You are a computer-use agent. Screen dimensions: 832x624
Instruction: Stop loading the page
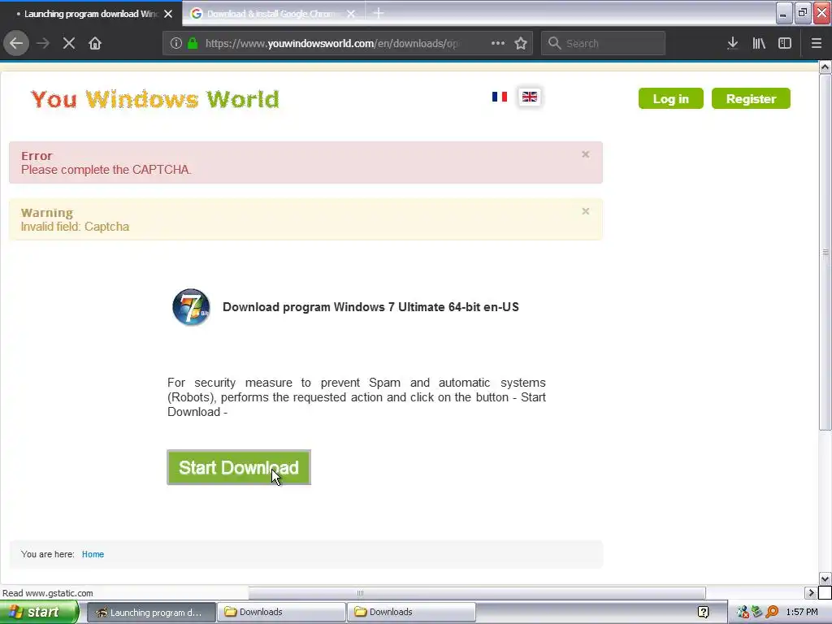(x=69, y=44)
